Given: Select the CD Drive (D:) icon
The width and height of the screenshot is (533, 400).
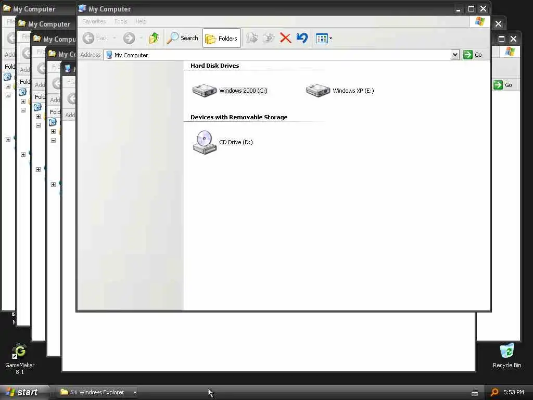Looking at the screenshot, I should [223, 142].
